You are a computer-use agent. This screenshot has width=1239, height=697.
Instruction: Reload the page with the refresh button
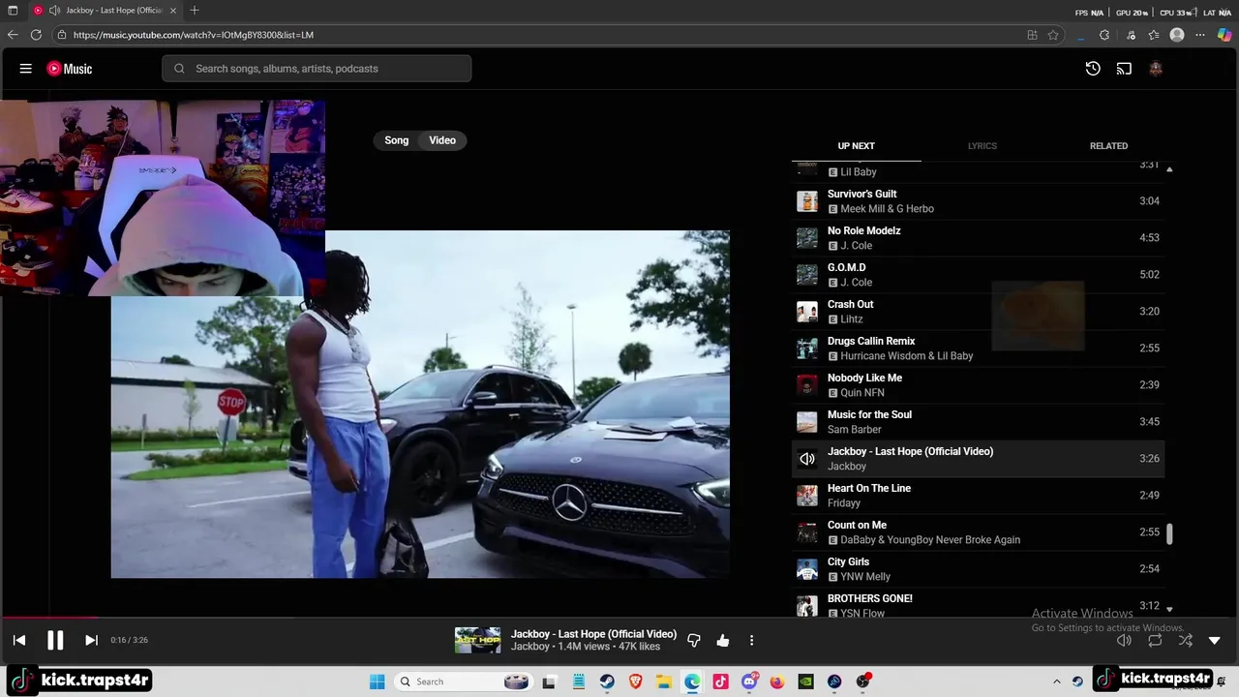click(x=36, y=35)
